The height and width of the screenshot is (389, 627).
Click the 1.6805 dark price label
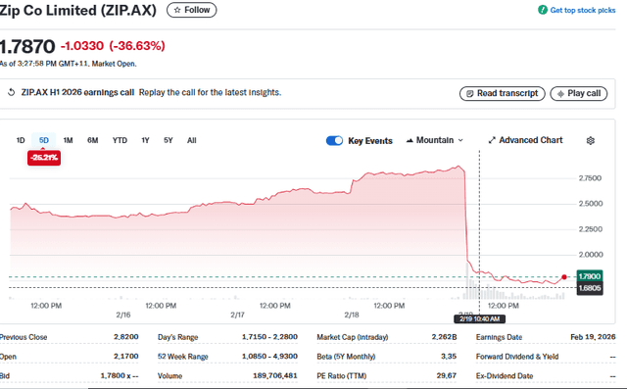coord(590,288)
